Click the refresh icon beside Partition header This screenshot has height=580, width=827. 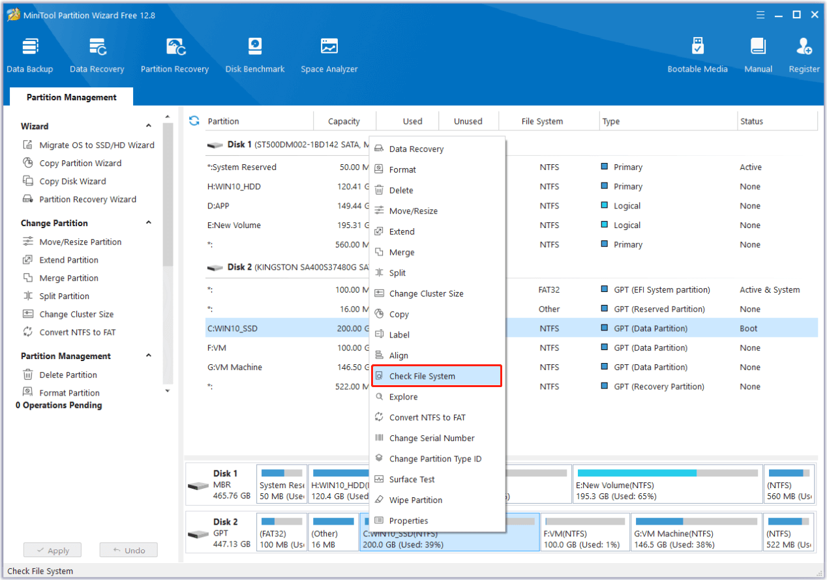coord(194,121)
